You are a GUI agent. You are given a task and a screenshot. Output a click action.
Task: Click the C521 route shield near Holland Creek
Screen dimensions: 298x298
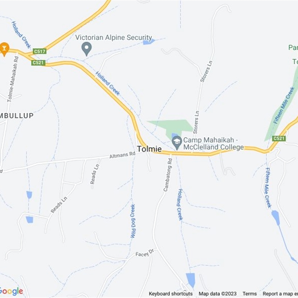tap(38, 63)
